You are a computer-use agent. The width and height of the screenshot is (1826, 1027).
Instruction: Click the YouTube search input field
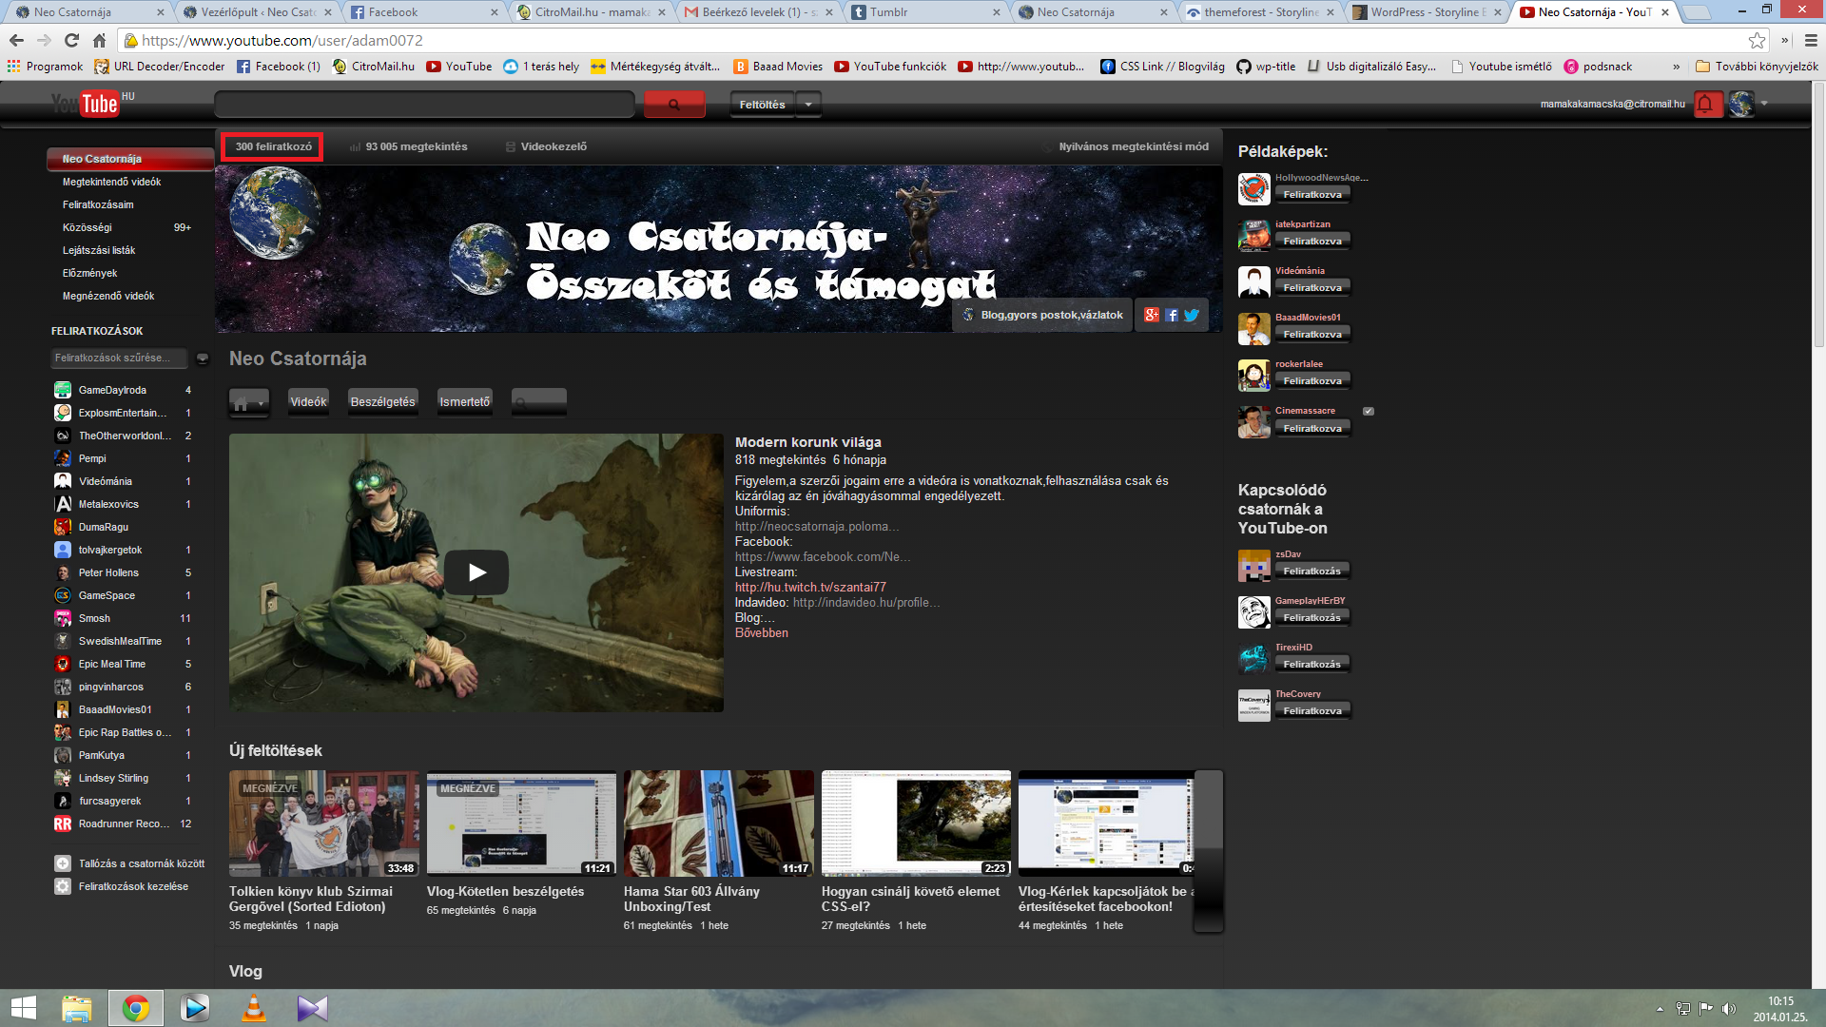424,105
